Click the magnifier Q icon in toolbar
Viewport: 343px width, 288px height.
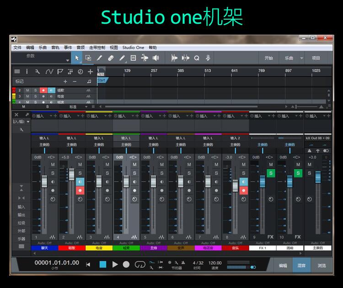click(x=197, y=58)
